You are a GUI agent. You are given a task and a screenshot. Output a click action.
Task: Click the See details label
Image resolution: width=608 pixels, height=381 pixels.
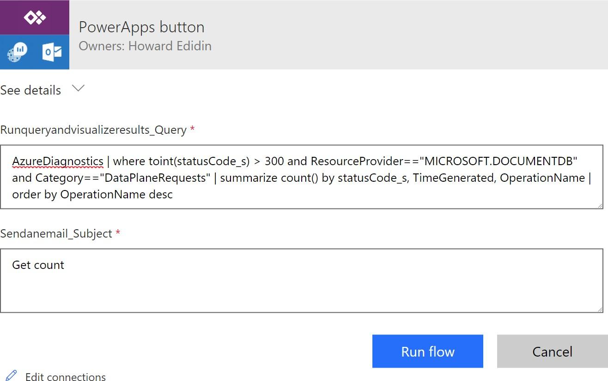(x=30, y=90)
